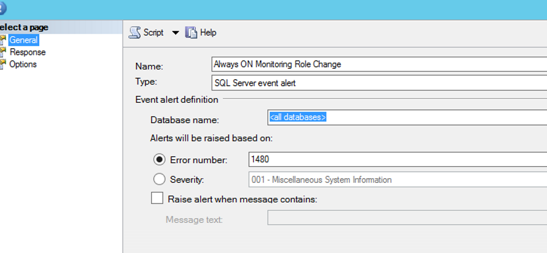Screen dimensions: 547x253
Task: Click the Error number field showing 1480
Action: 398,159
